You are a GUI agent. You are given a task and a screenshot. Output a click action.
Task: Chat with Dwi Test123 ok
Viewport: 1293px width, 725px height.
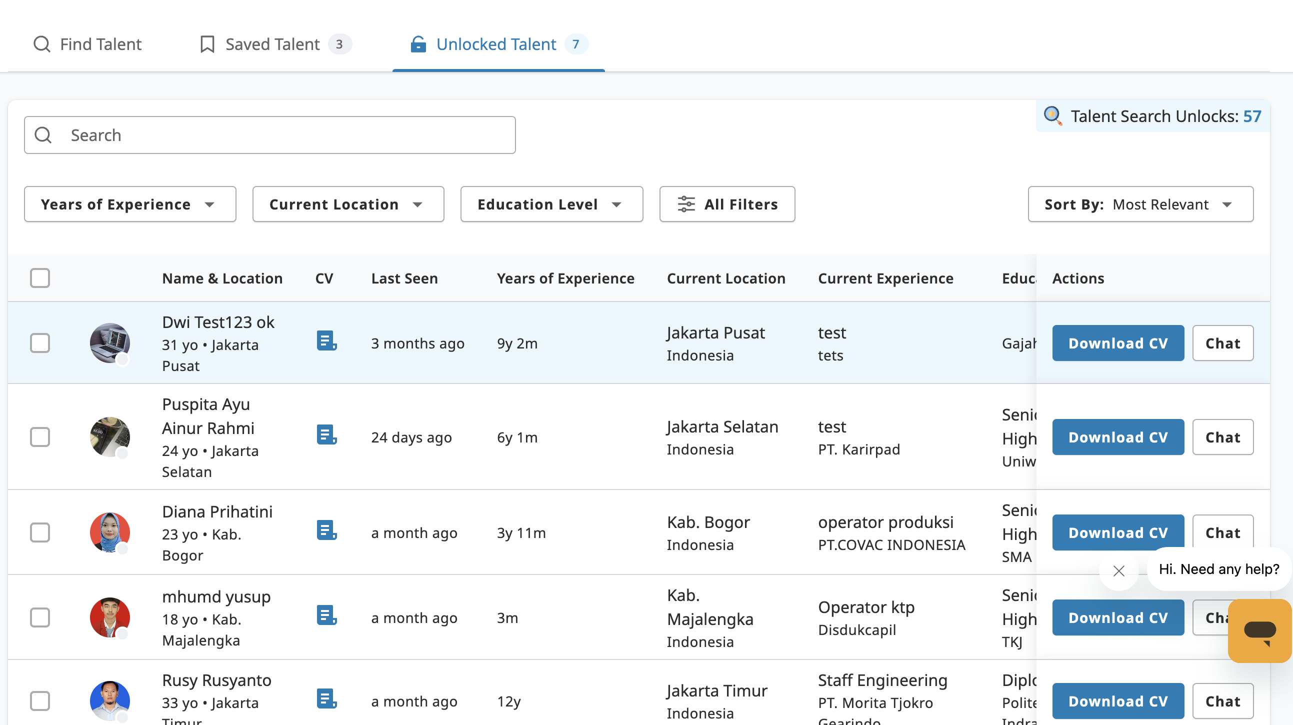1222,343
